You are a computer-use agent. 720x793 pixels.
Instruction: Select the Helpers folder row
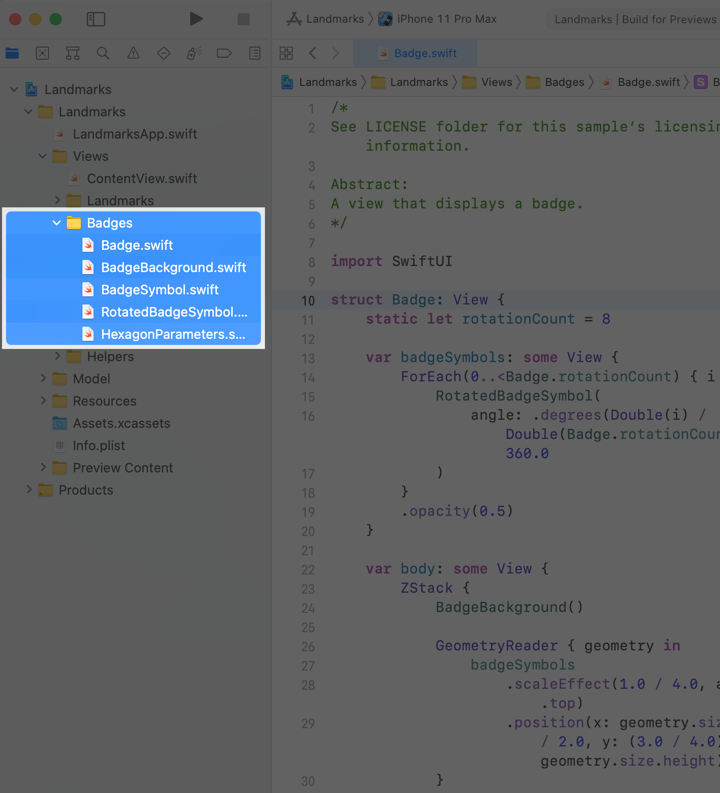[x=133, y=357]
